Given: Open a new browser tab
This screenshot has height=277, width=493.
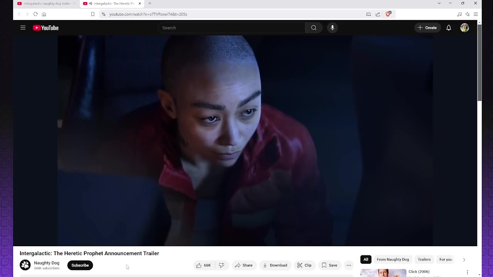Looking at the screenshot, I should coord(150,3).
